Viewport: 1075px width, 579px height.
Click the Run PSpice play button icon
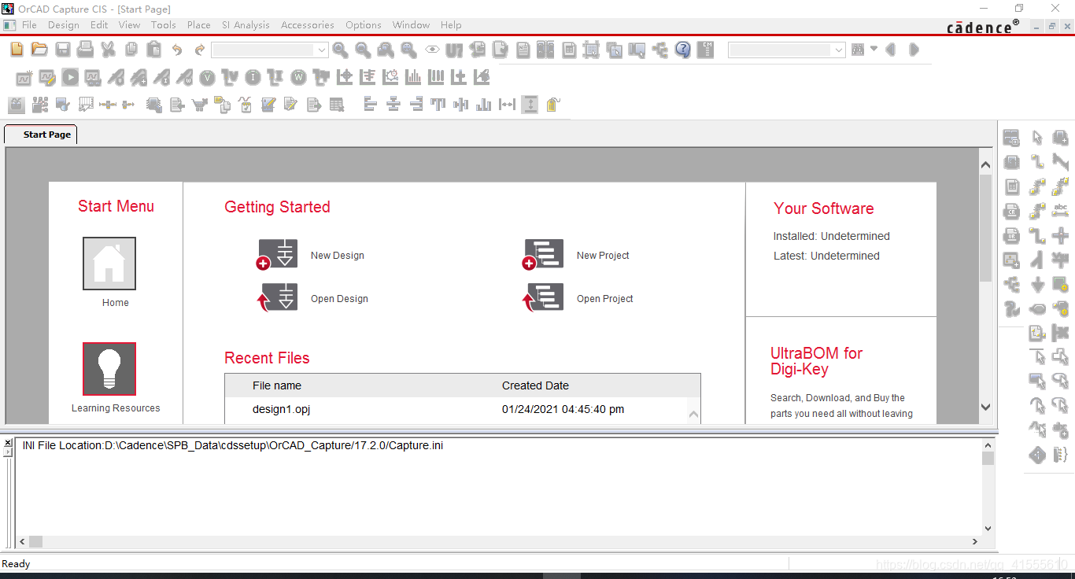point(71,77)
